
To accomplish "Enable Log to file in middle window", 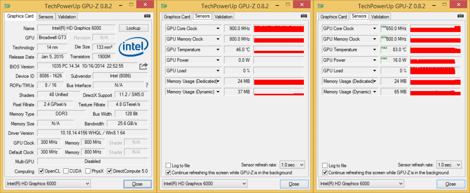I will (x=168, y=165).
